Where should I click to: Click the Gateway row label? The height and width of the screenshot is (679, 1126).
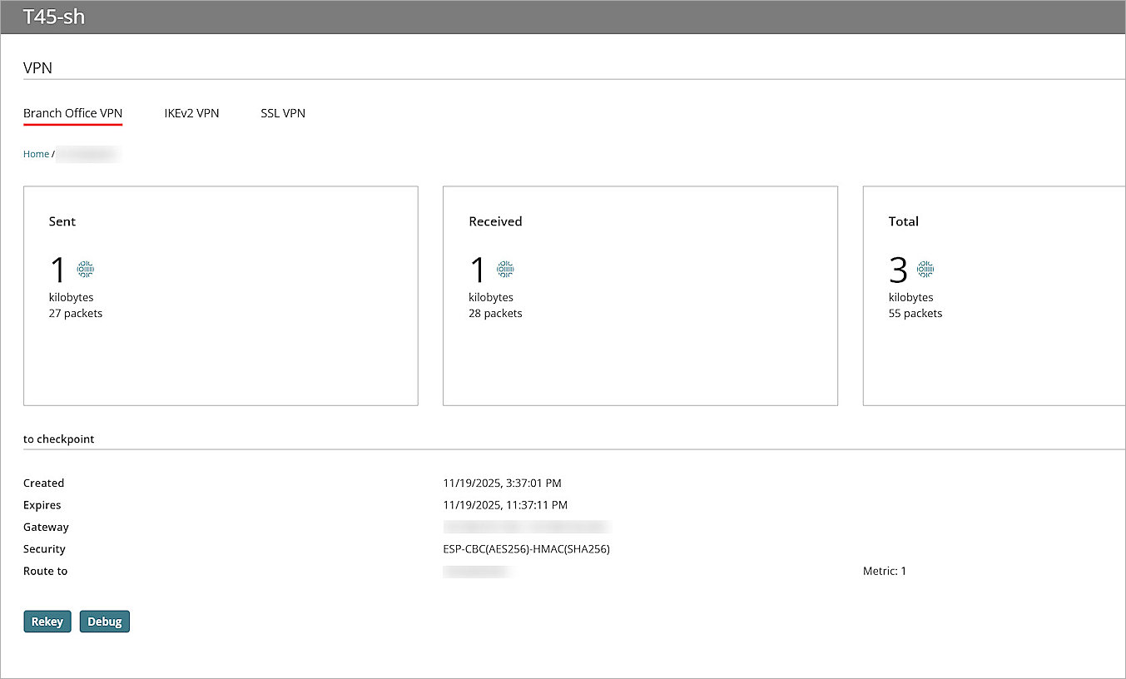click(46, 527)
